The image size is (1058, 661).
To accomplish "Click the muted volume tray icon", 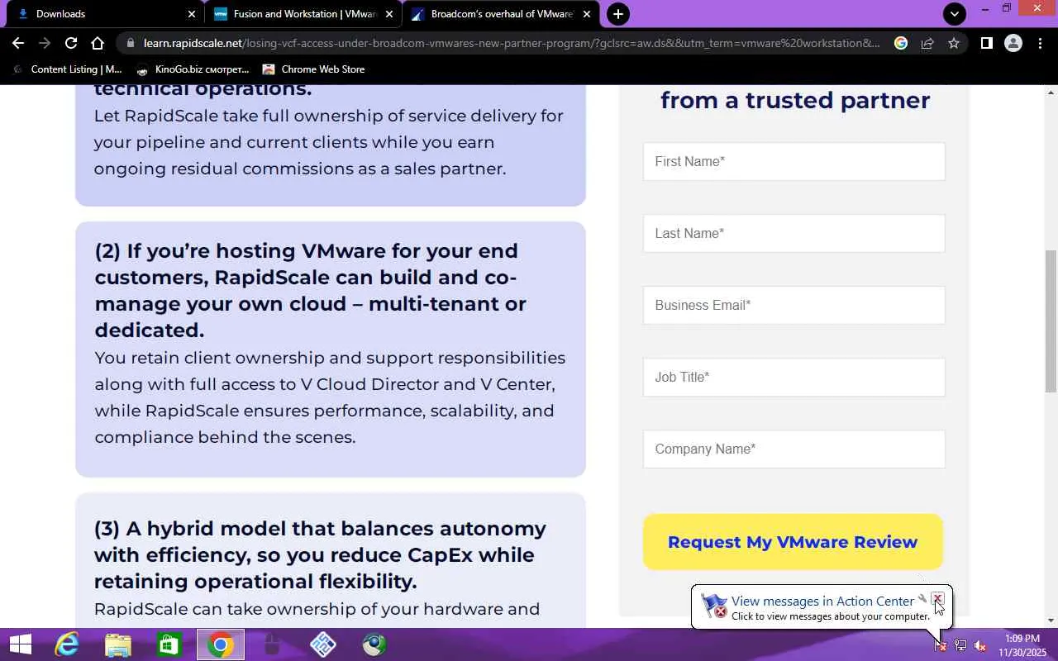I will click(980, 645).
